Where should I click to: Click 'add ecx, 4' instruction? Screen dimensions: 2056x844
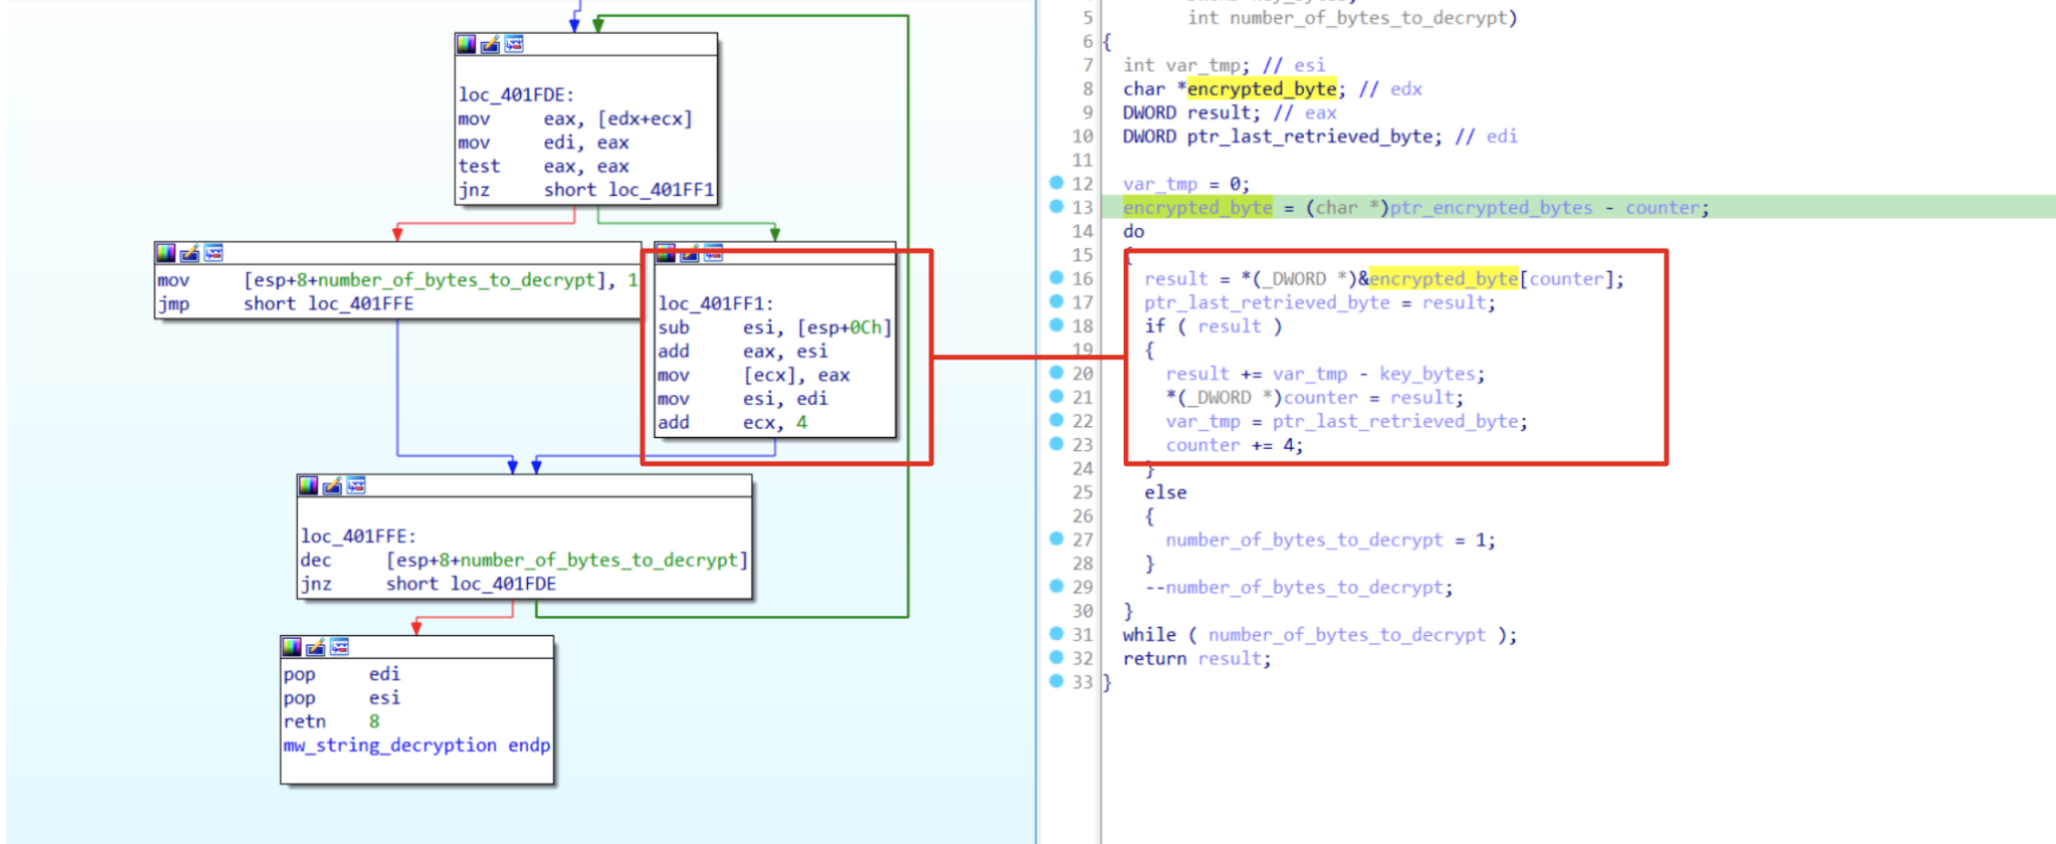pyautogui.click(x=732, y=422)
